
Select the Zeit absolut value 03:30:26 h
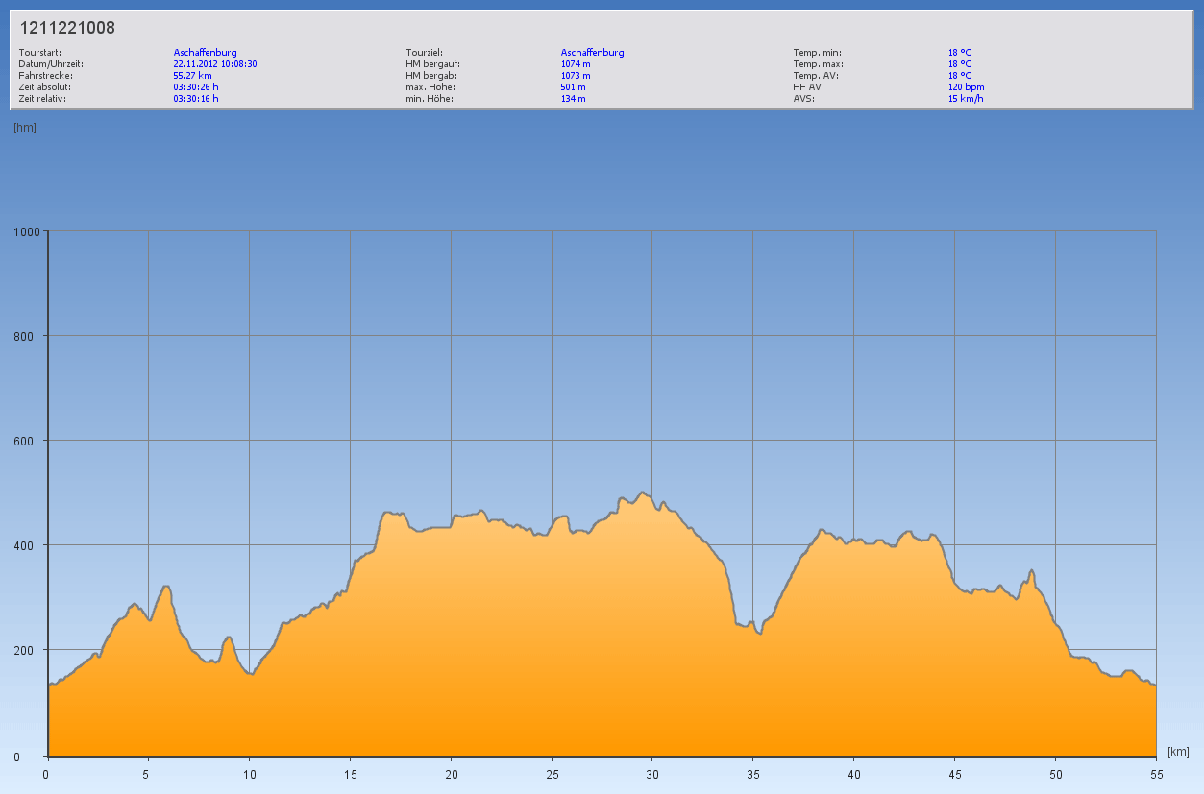[196, 87]
